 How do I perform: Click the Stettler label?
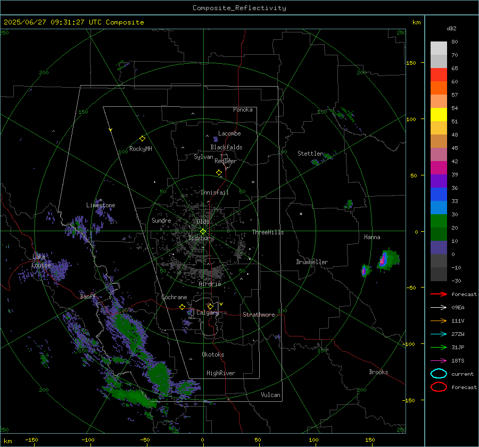coord(310,154)
